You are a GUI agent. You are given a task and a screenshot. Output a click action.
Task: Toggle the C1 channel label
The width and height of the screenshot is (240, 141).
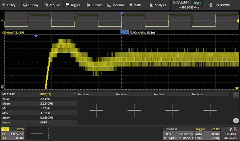tap(5, 129)
